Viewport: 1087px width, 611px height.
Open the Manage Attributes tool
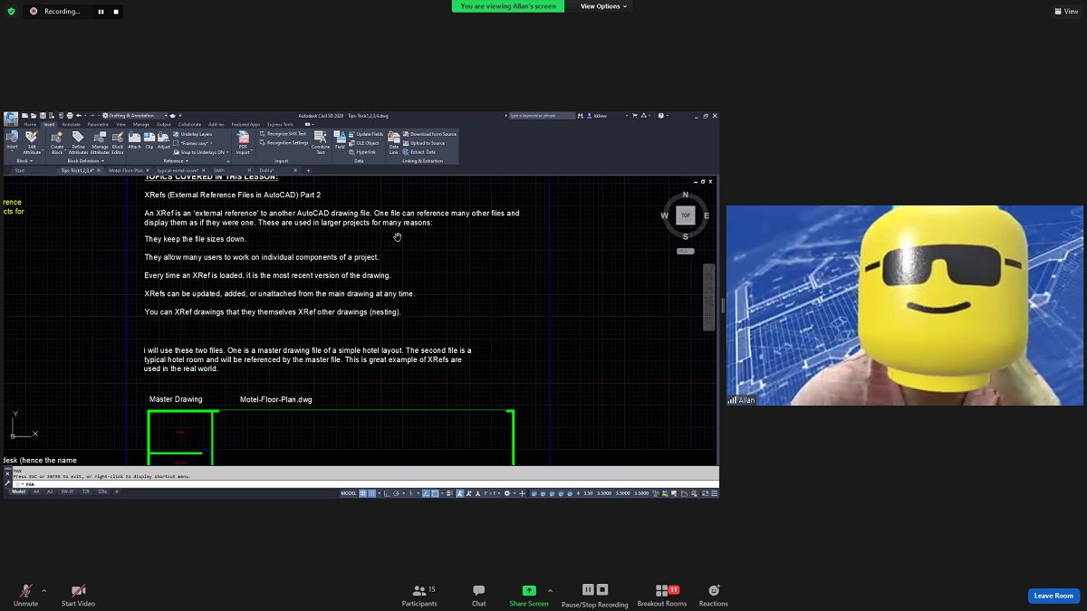click(x=100, y=141)
